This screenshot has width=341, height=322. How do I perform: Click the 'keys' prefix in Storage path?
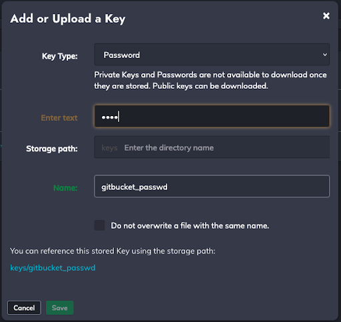click(x=109, y=148)
